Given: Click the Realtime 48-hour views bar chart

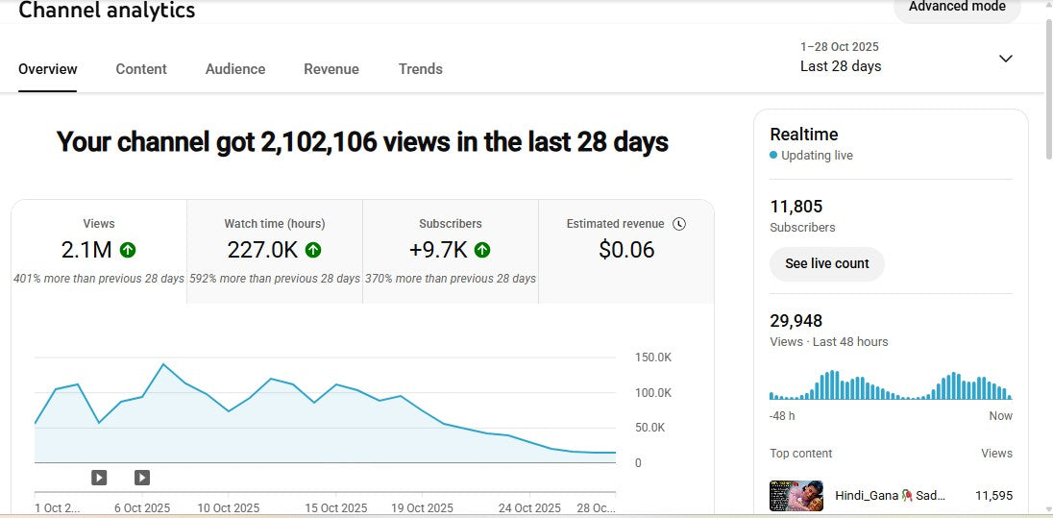Looking at the screenshot, I should pyautogui.click(x=890, y=385).
